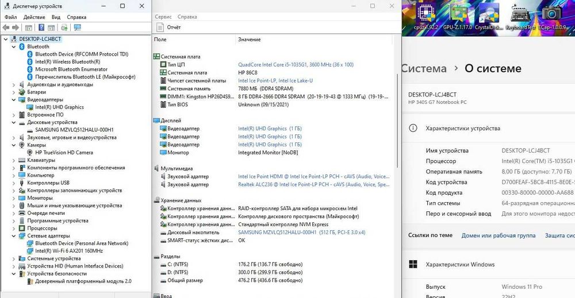
Task: Collapse the Сетевые адаптеры branch chevron
Action: pos(14,236)
